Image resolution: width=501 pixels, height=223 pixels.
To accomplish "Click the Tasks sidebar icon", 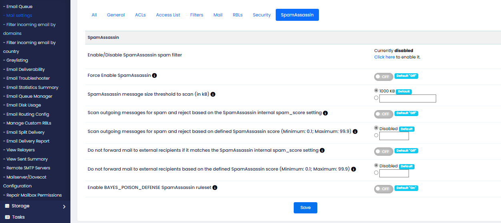I will 7,217.
